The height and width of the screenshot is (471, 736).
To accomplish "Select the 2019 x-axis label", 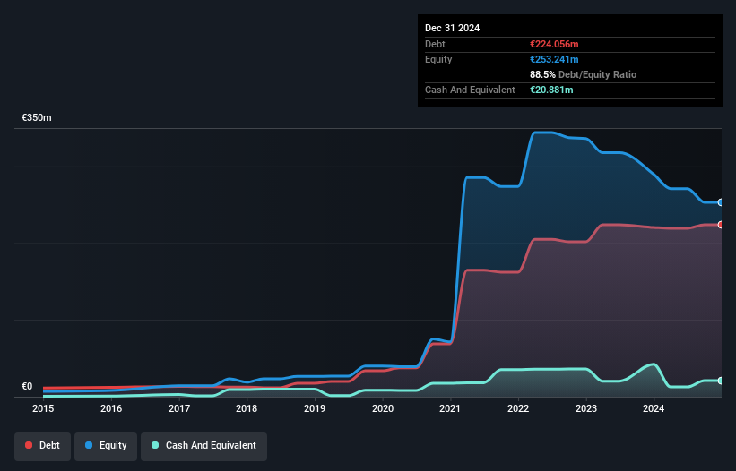I will pyautogui.click(x=315, y=408).
